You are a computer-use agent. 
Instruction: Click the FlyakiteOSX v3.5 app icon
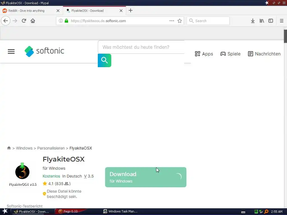[22, 174]
